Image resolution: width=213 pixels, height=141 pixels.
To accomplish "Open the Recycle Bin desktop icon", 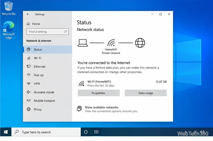I will click(9, 8).
